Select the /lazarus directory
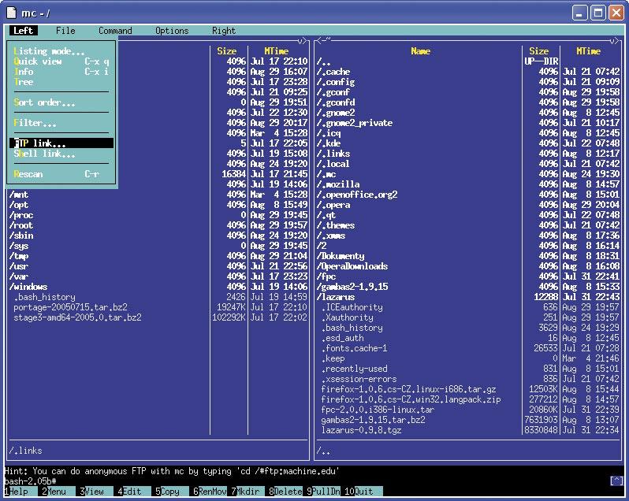The height and width of the screenshot is (501, 629). [x=468, y=297]
